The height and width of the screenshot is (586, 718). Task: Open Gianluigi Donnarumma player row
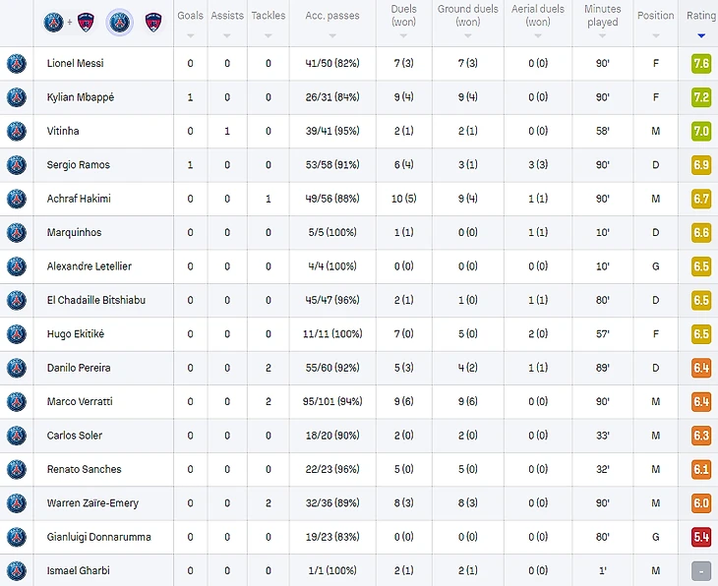click(359, 537)
